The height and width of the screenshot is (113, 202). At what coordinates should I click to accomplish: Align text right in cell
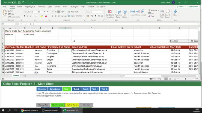58,16
